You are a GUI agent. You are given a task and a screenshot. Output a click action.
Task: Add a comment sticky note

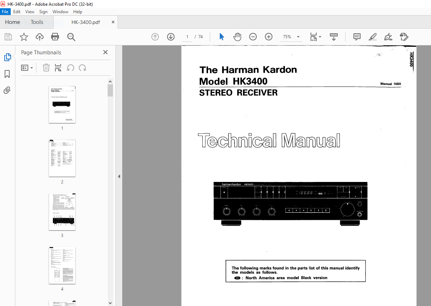click(357, 37)
